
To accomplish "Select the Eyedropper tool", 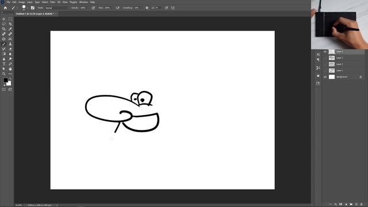I will pyautogui.click(x=10, y=29).
